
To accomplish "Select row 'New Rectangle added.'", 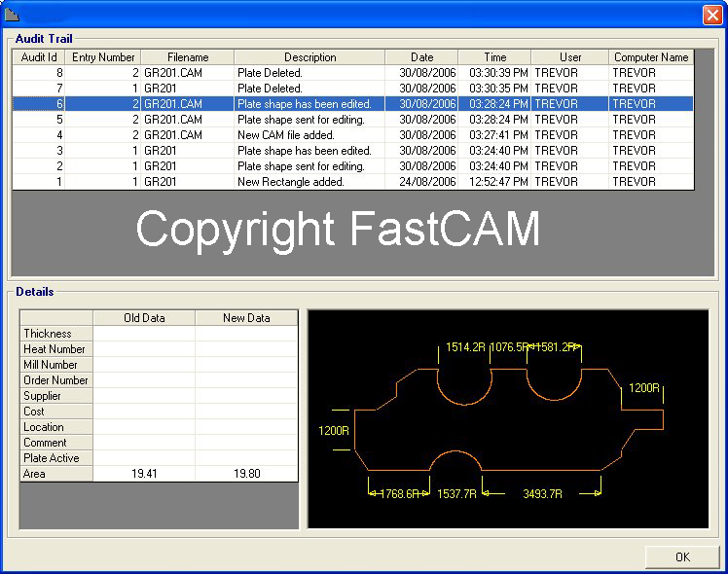I will (353, 181).
